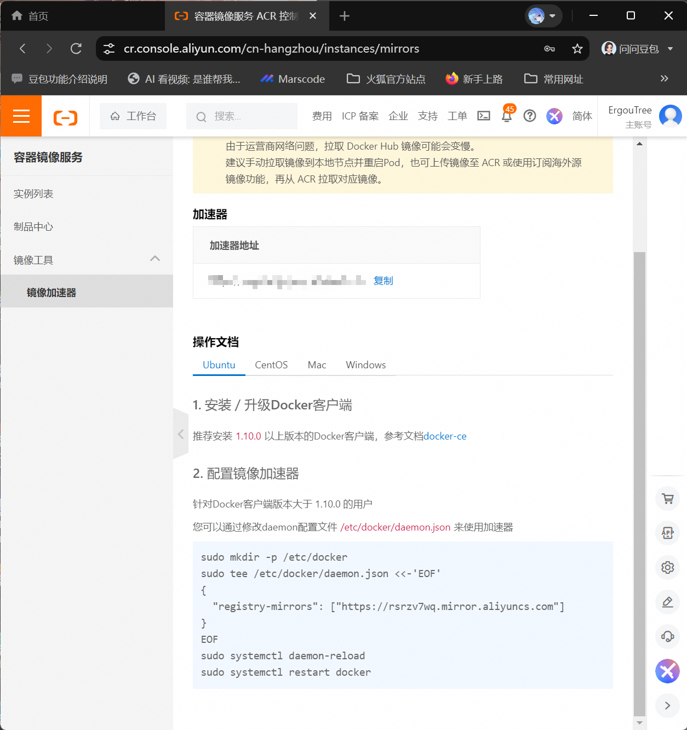This screenshot has width=687, height=730.
Task: Open 实例列表 in the sidebar
Action: click(x=87, y=194)
